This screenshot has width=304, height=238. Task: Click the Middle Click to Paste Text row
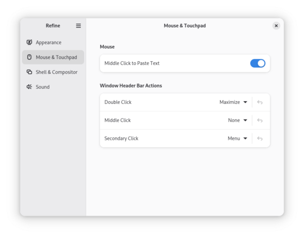pyautogui.click(x=185, y=63)
